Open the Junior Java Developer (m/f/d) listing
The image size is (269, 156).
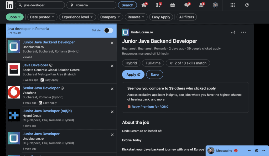47,111
